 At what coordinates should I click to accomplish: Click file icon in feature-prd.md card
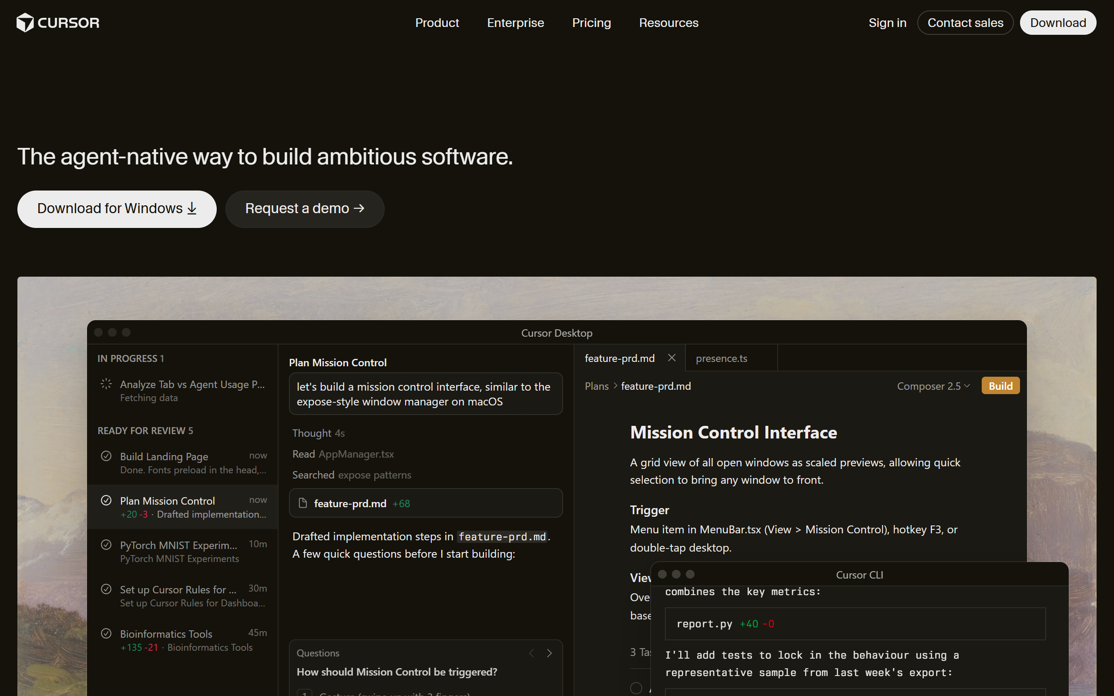point(302,503)
